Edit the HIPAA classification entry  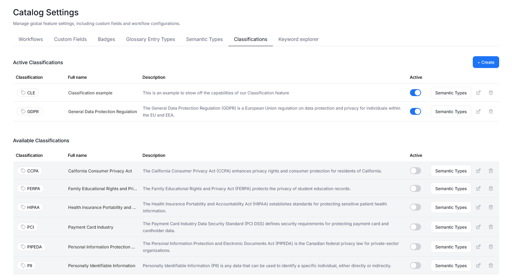pyautogui.click(x=478, y=207)
